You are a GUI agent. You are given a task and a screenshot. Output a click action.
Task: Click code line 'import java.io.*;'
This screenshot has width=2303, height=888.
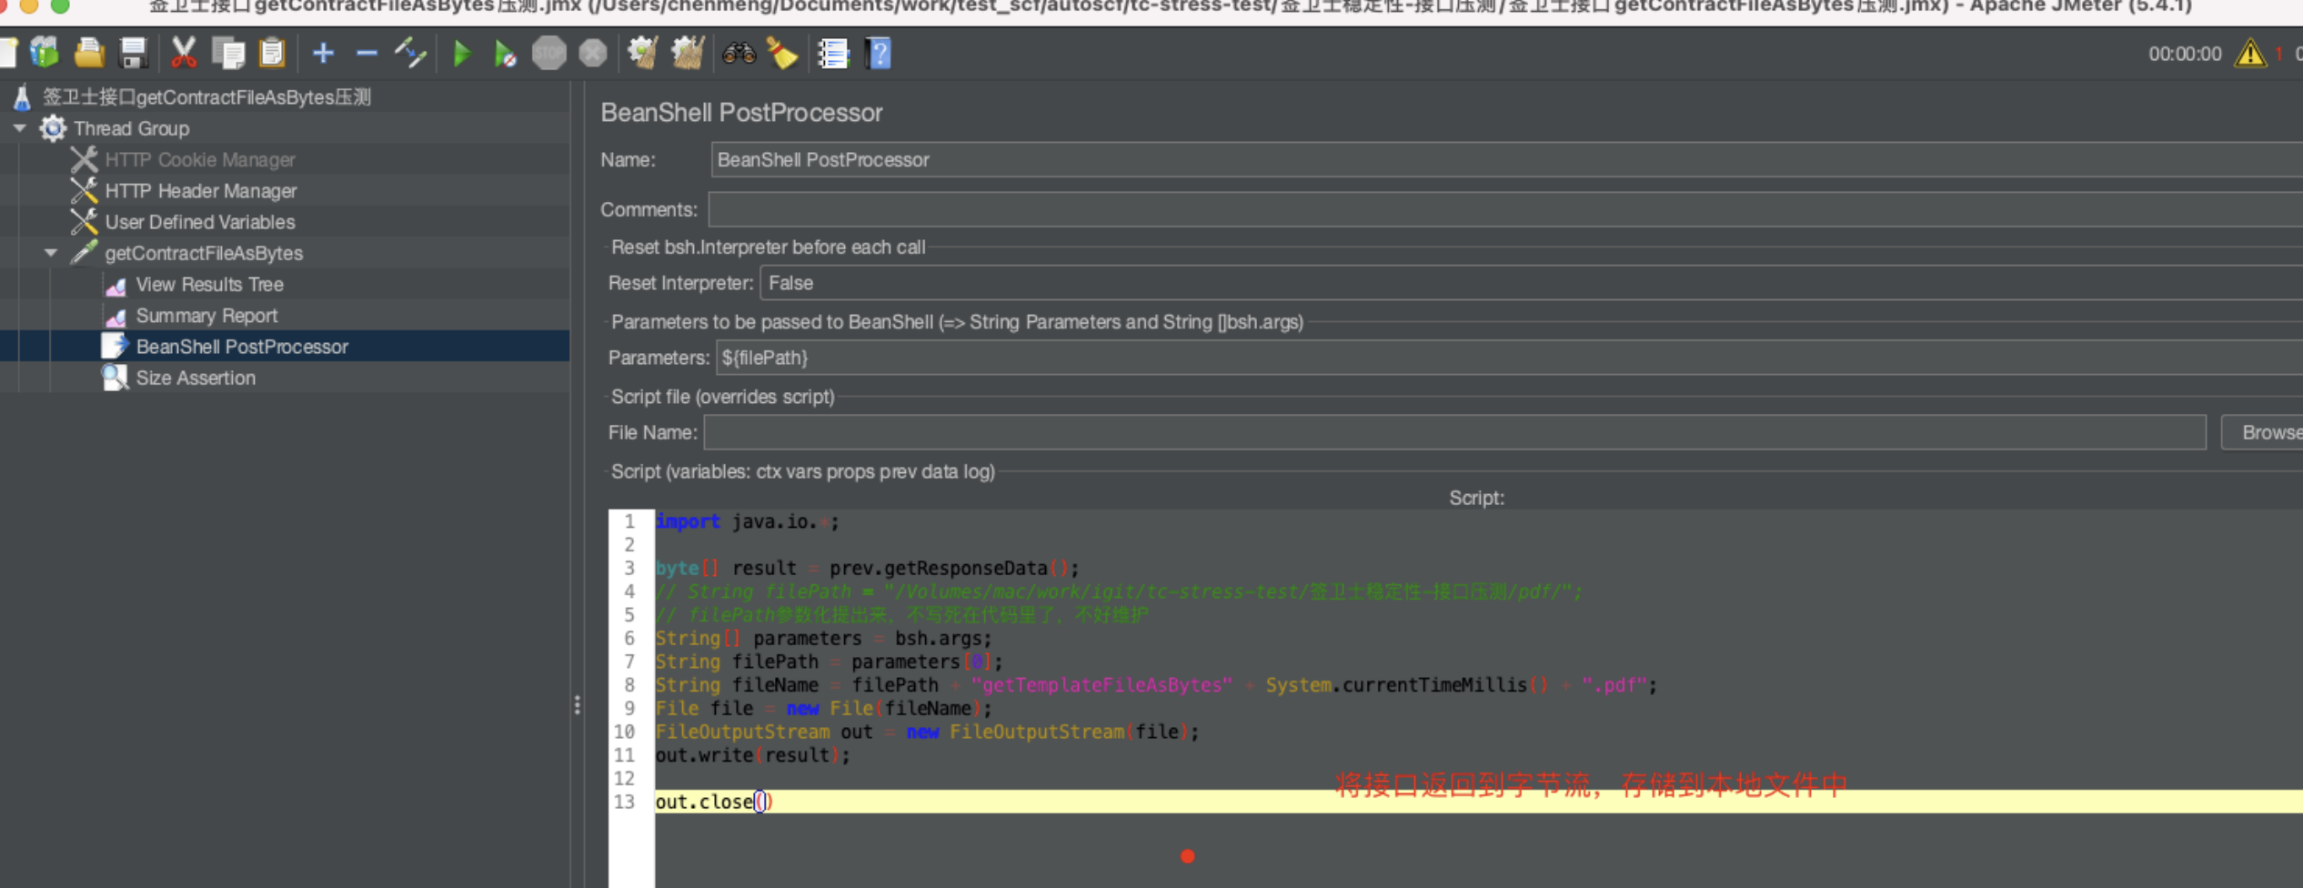747,521
